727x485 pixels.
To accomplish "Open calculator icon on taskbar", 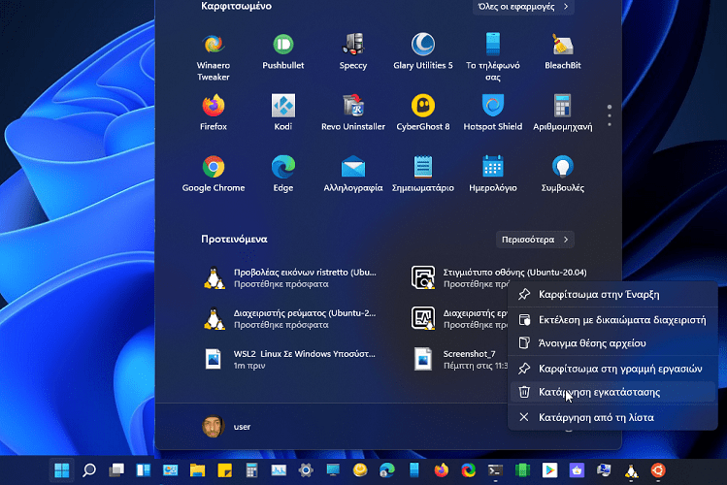I will pos(251,470).
